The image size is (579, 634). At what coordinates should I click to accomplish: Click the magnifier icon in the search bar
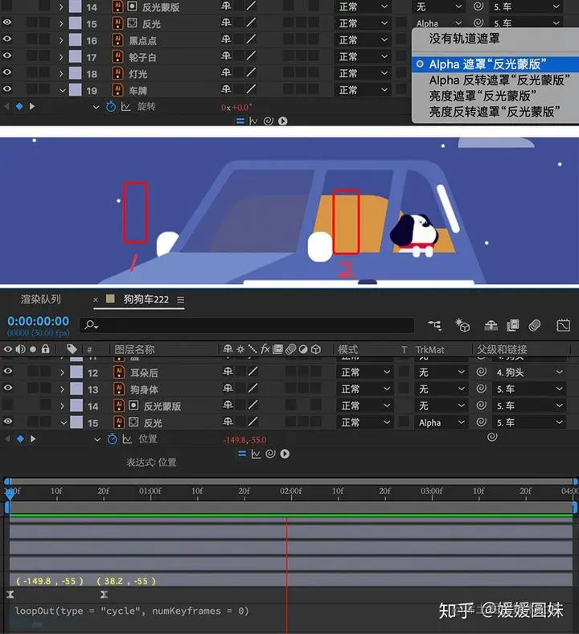point(91,325)
